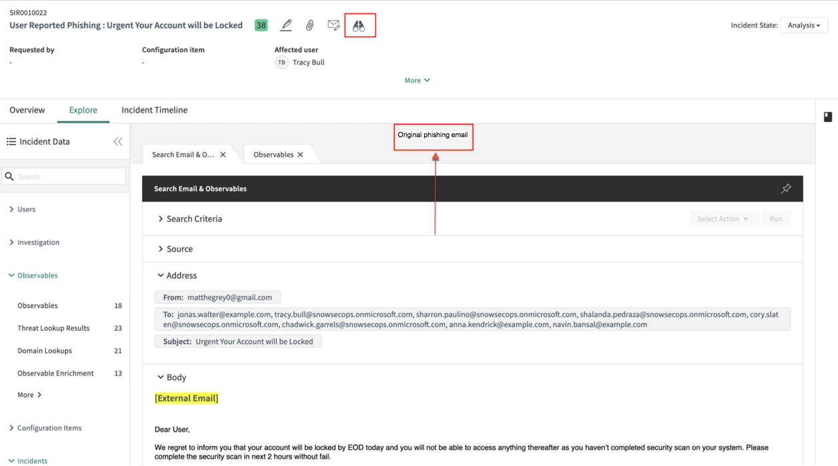This screenshot has width=838, height=466.
Task: Click the green 38 score badge
Action: click(x=261, y=25)
